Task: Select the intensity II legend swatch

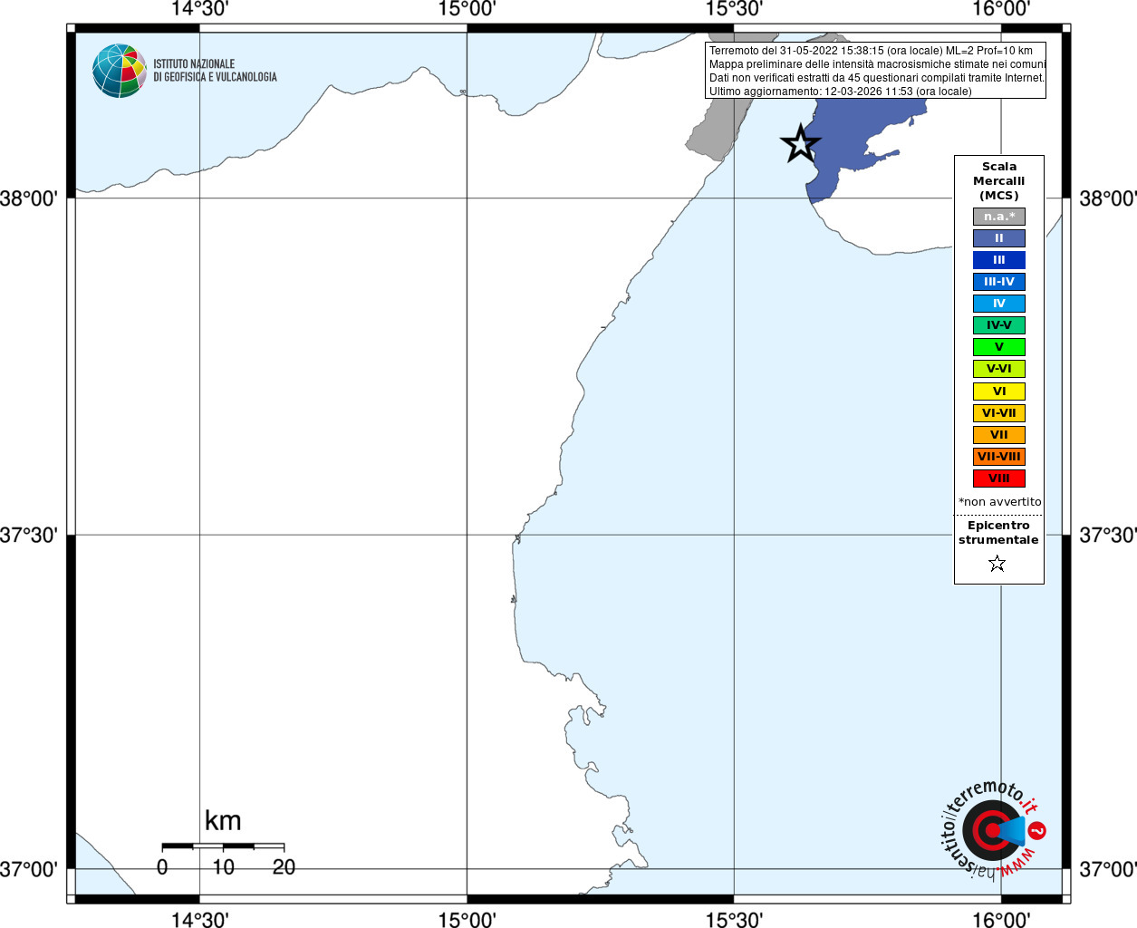Action: 999,238
